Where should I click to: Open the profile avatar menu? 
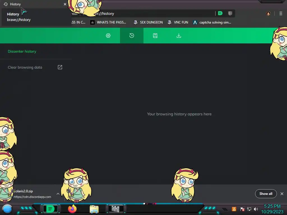pyautogui.click(x=268, y=13)
